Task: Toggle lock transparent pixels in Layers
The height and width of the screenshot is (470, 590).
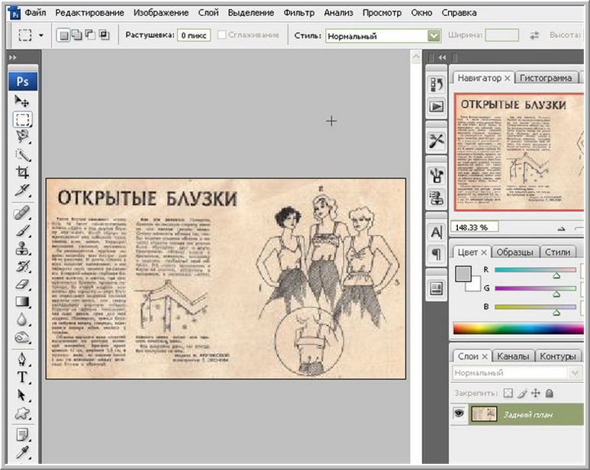Action: [507, 393]
